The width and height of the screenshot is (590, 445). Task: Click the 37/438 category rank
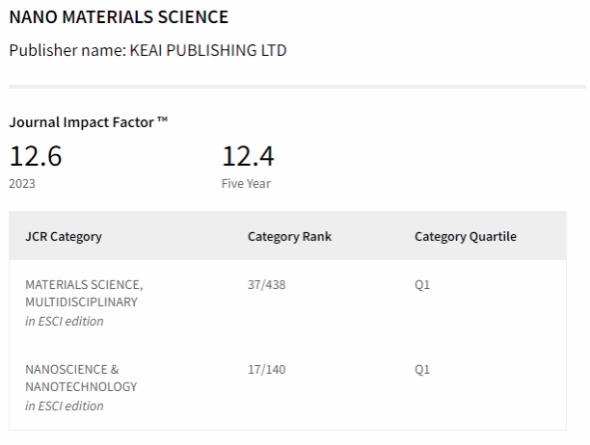pyautogui.click(x=267, y=285)
